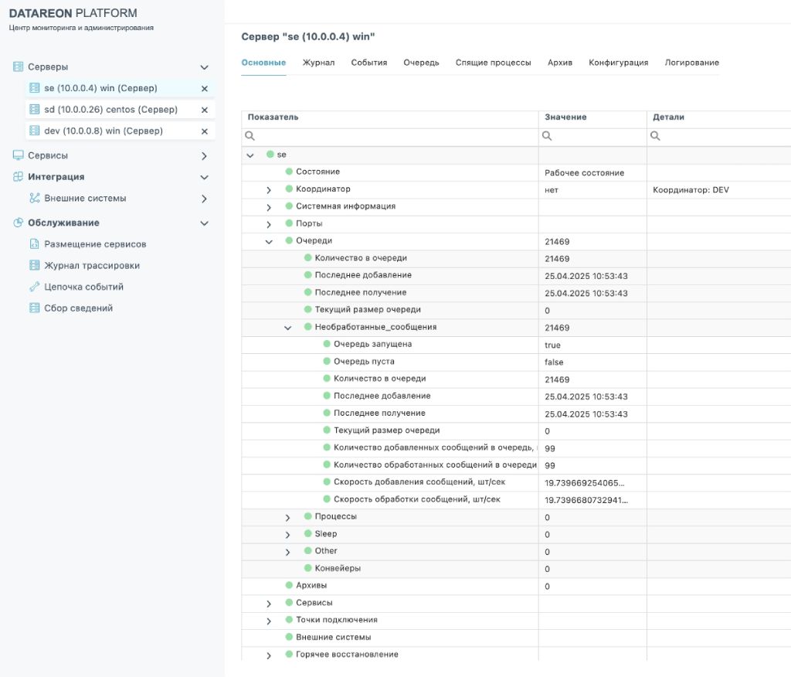This screenshot has width=791, height=677.
Task: Click search icon in Показатель filter
Action: (250, 136)
